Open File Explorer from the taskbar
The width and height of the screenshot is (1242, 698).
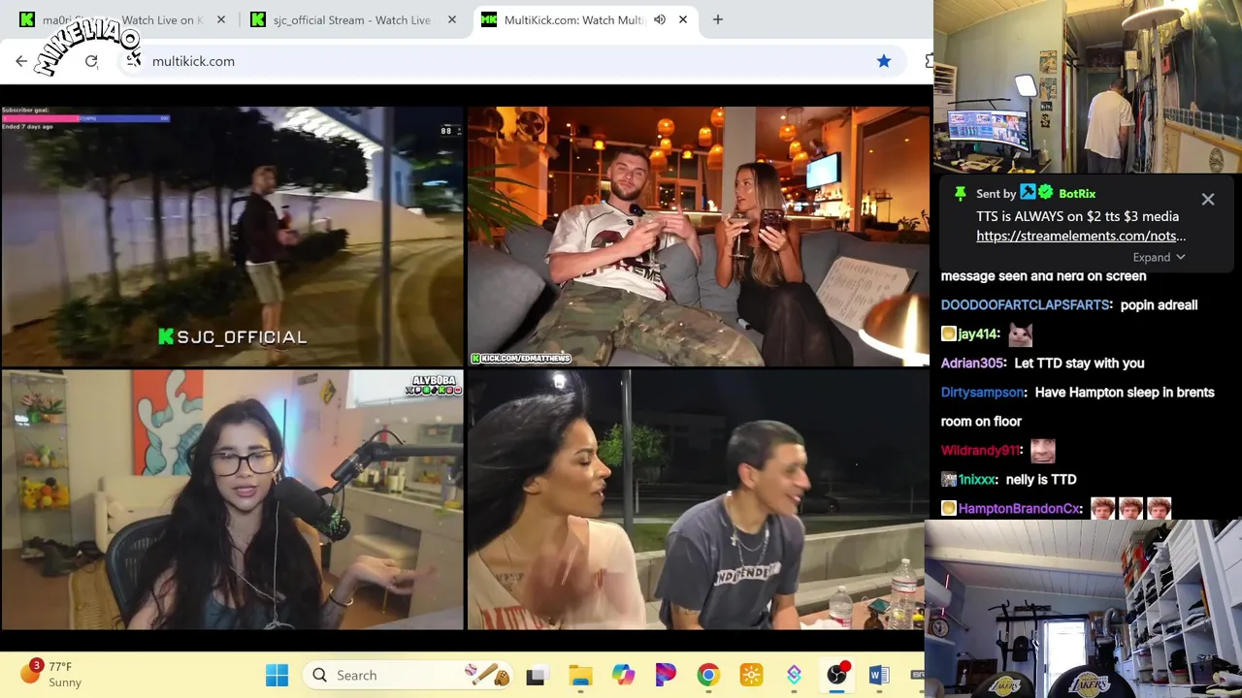tap(580, 676)
